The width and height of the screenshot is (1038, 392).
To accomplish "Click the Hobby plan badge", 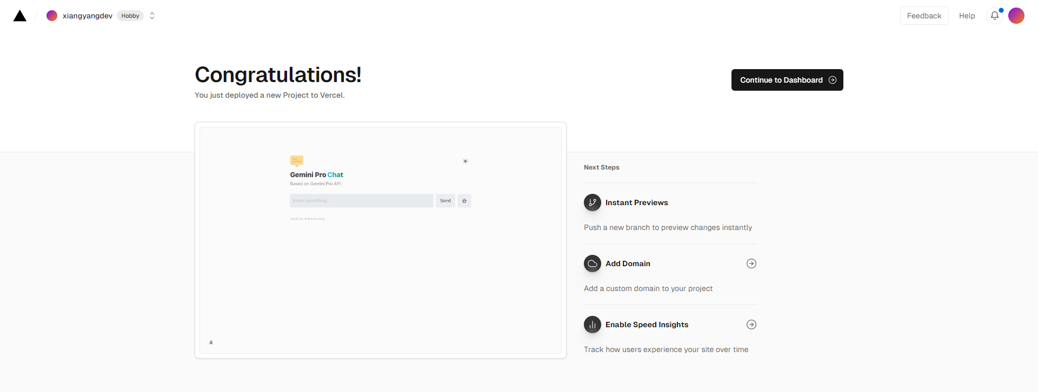I will pyautogui.click(x=130, y=16).
